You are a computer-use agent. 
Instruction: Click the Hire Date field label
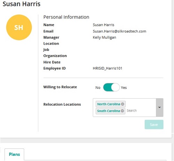(x=52, y=62)
